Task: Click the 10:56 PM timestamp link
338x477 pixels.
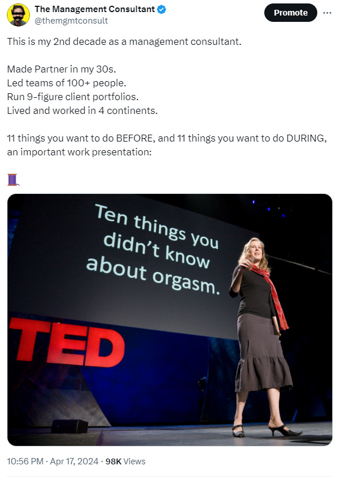Action: pos(25,461)
